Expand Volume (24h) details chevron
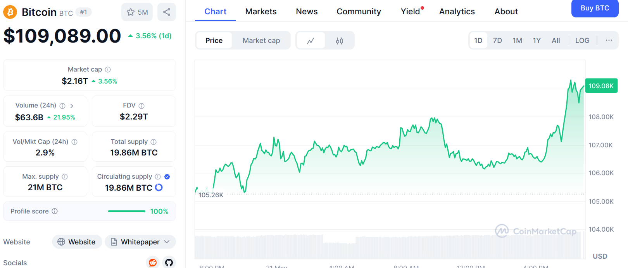The height and width of the screenshot is (268, 628). pyautogui.click(x=72, y=106)
